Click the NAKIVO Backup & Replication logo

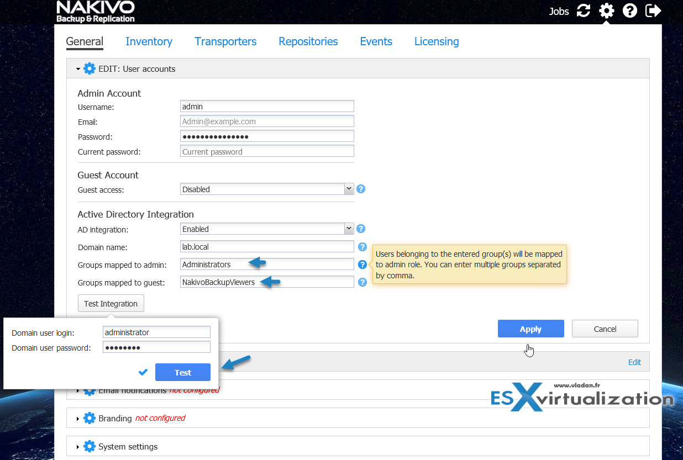[96, 12]
